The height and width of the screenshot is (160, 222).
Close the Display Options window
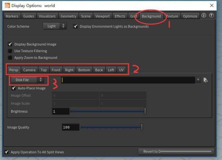[x=212, y=5]
